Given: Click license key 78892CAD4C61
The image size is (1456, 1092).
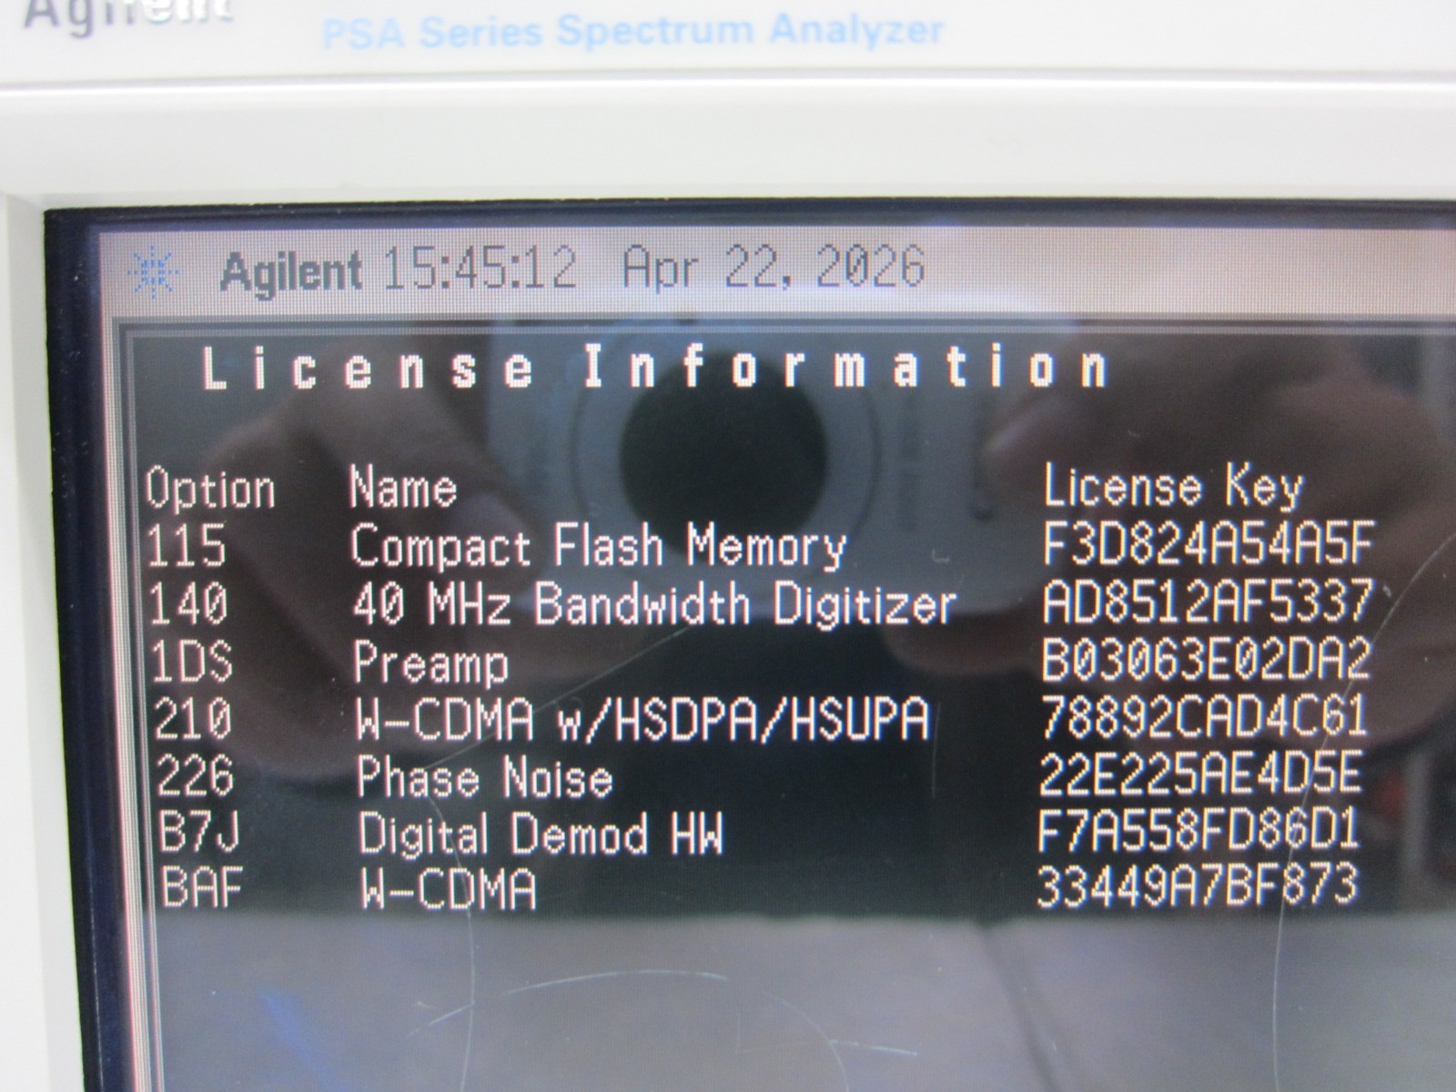Looking at the screenshot, I should click(1203, 716).
